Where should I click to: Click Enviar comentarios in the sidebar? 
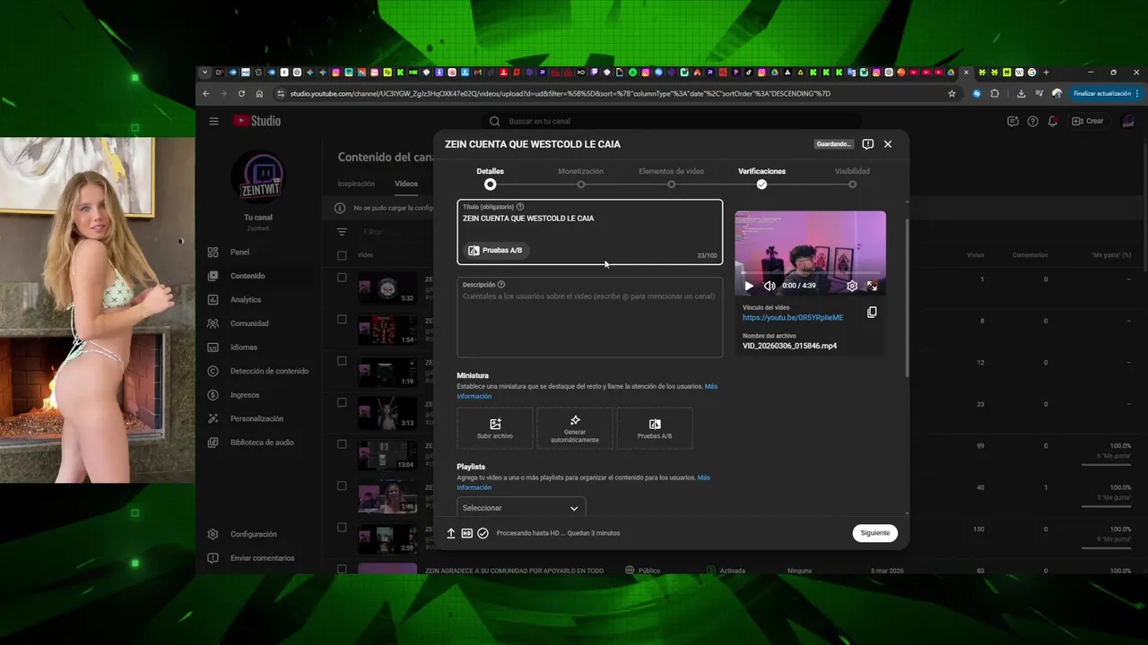tap(262, 557)
